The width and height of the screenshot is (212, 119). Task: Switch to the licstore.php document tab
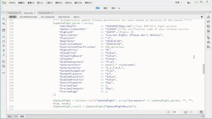click(44, 13)
